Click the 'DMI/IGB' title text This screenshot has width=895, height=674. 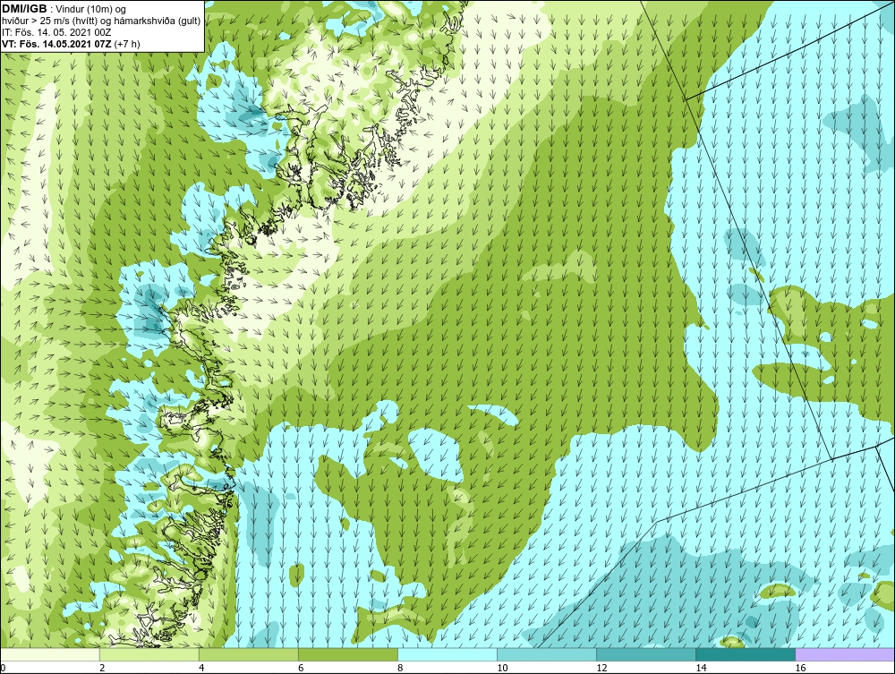pyautogui.click(x=24, y=9)
